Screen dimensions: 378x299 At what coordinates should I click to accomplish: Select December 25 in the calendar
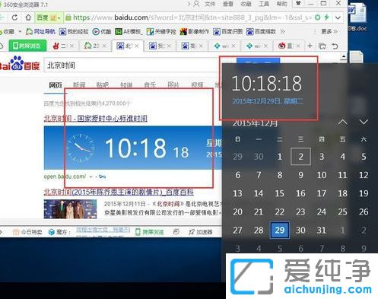342,212
